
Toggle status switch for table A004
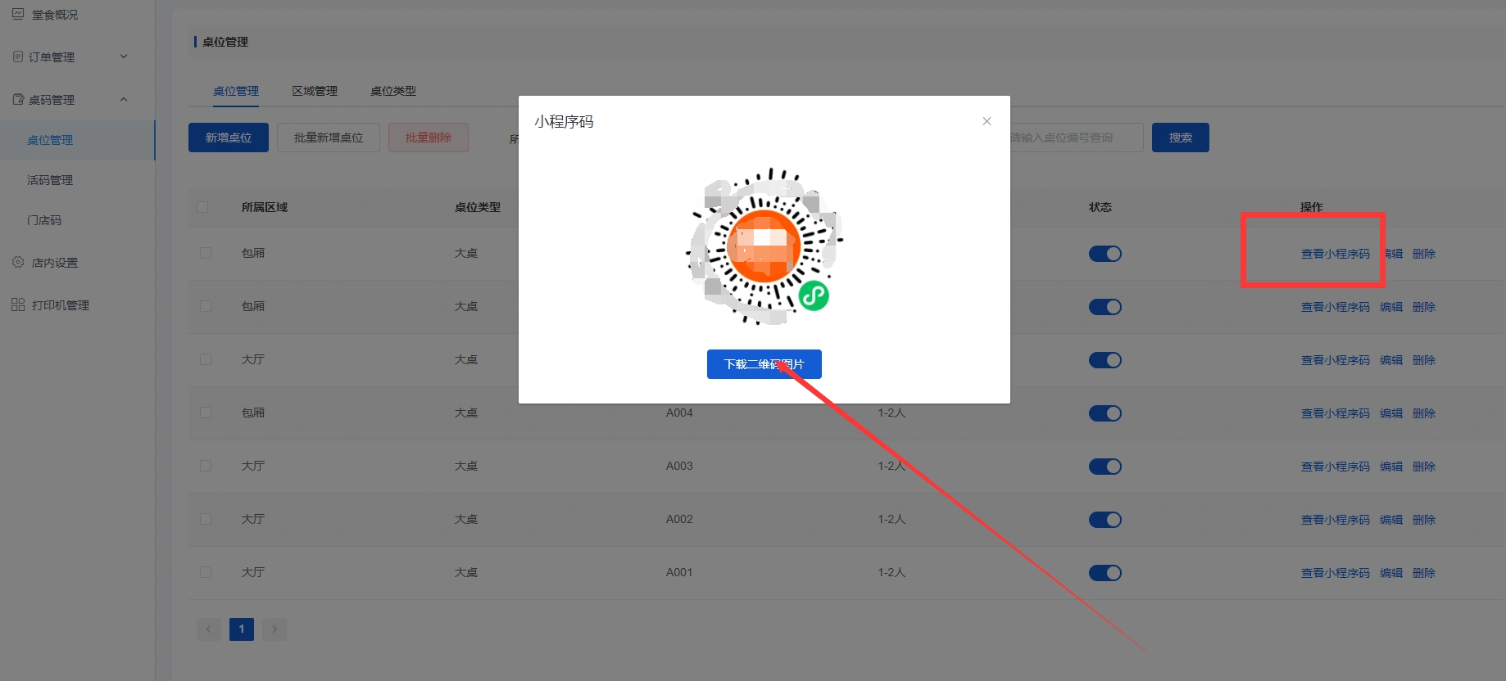(x=1105, y=413)
